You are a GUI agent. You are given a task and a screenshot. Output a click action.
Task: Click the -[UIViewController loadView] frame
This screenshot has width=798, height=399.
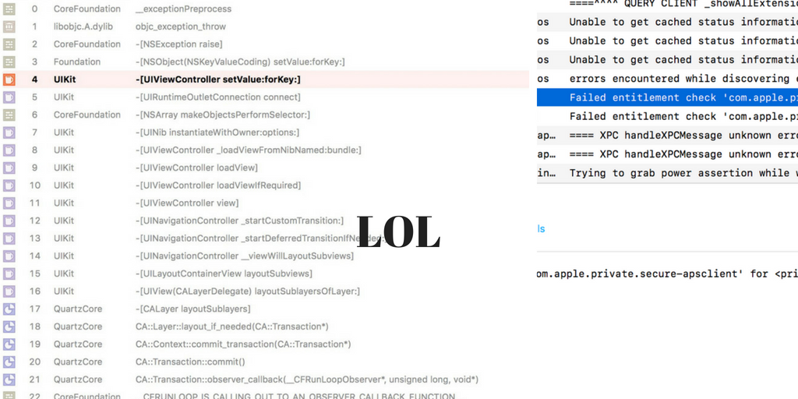point(196,168)
